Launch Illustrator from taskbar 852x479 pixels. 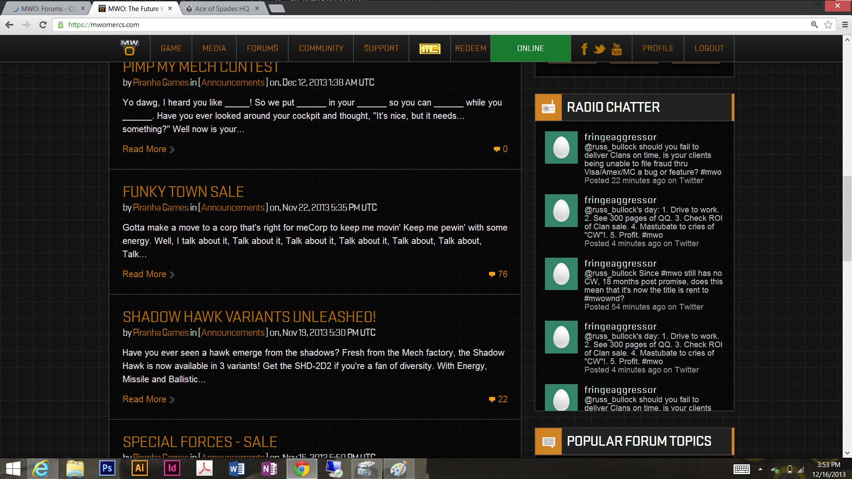click(139, 468)
